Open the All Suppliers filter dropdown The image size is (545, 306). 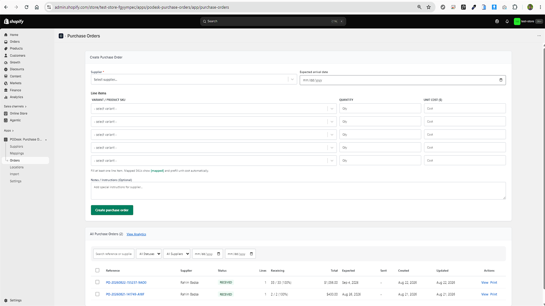(177, 254)
